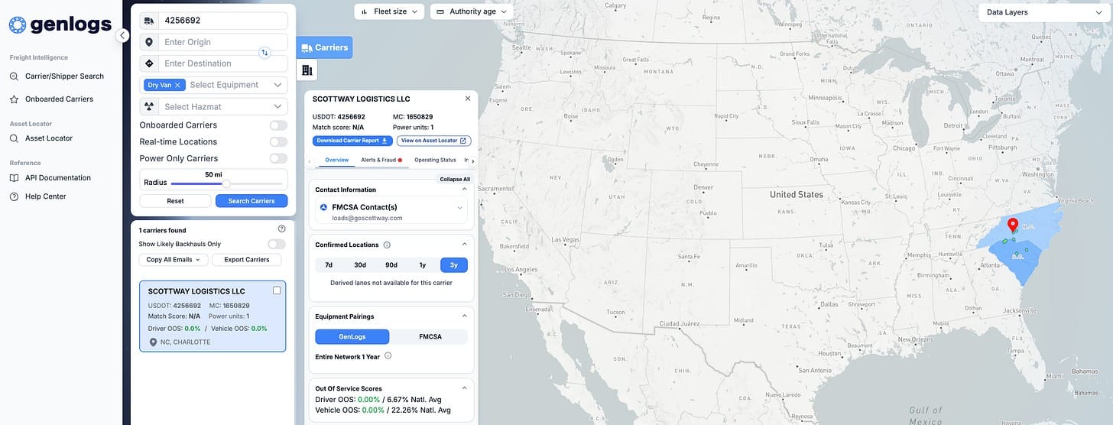Turn on Real-time Locations switch

click(x=278, y=142)
